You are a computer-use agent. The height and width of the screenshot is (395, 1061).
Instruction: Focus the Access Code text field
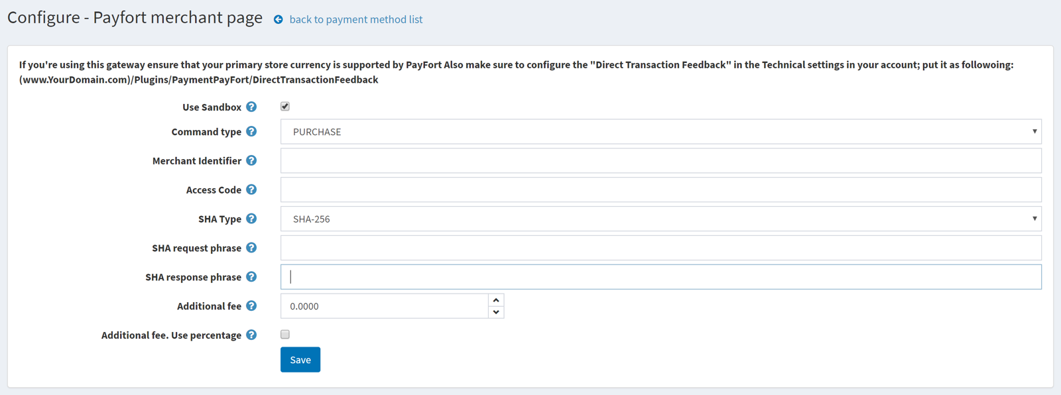[x=660, y=190]
